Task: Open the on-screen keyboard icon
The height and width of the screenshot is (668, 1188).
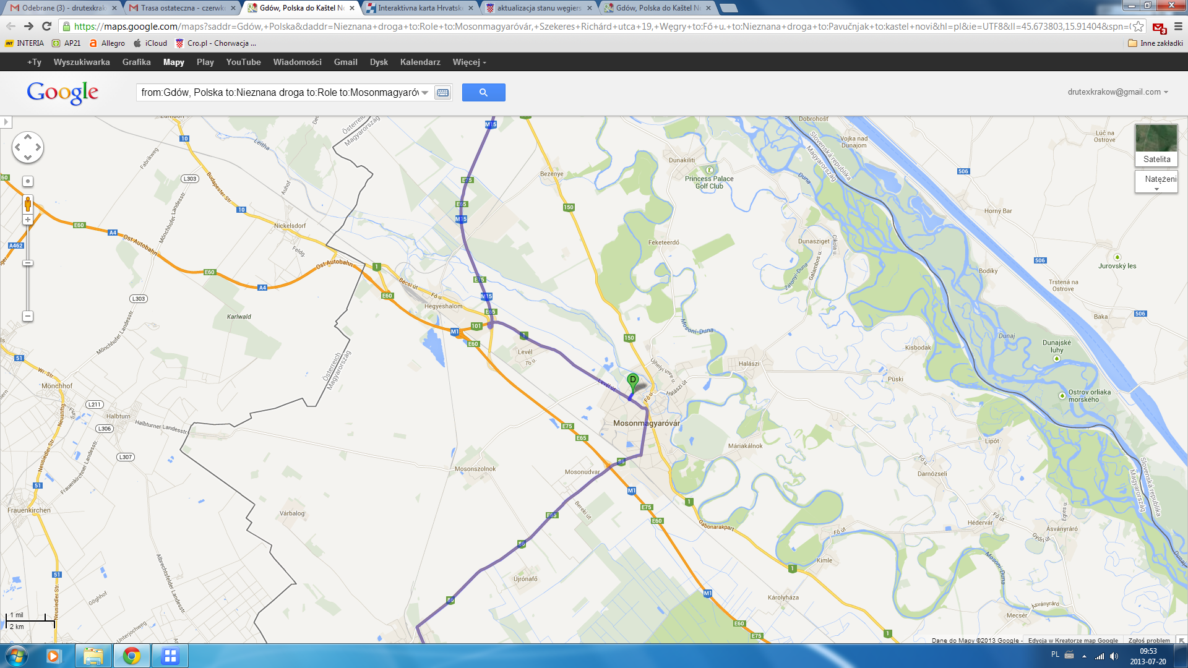Action: pos(442,93)
